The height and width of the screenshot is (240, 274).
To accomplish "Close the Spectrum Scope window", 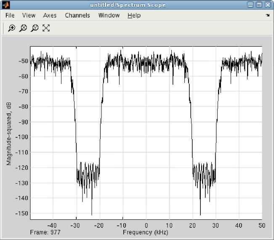I will (268, 5).
